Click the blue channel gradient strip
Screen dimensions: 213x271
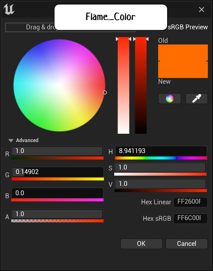click(x=57, y=200)
